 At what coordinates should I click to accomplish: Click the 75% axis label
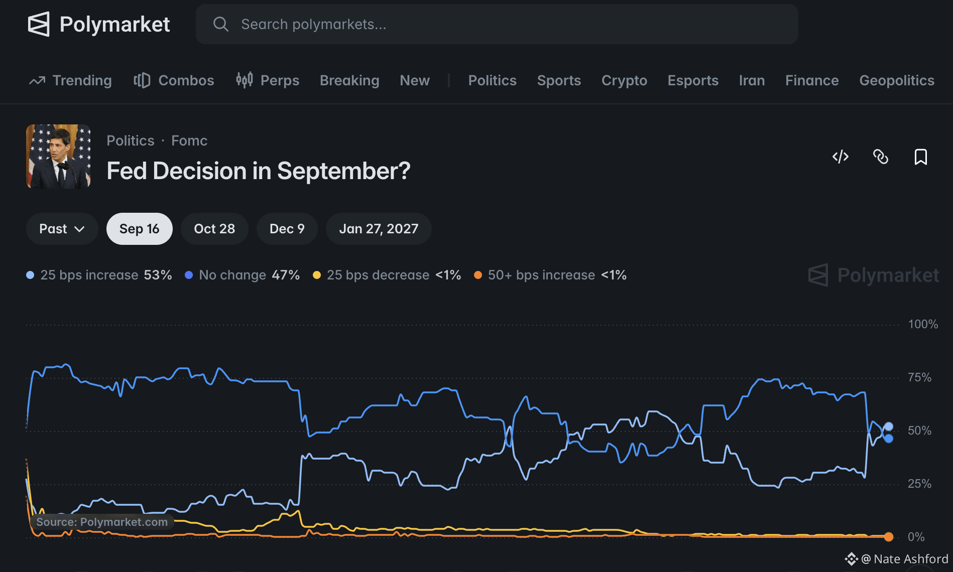[919, 377]
